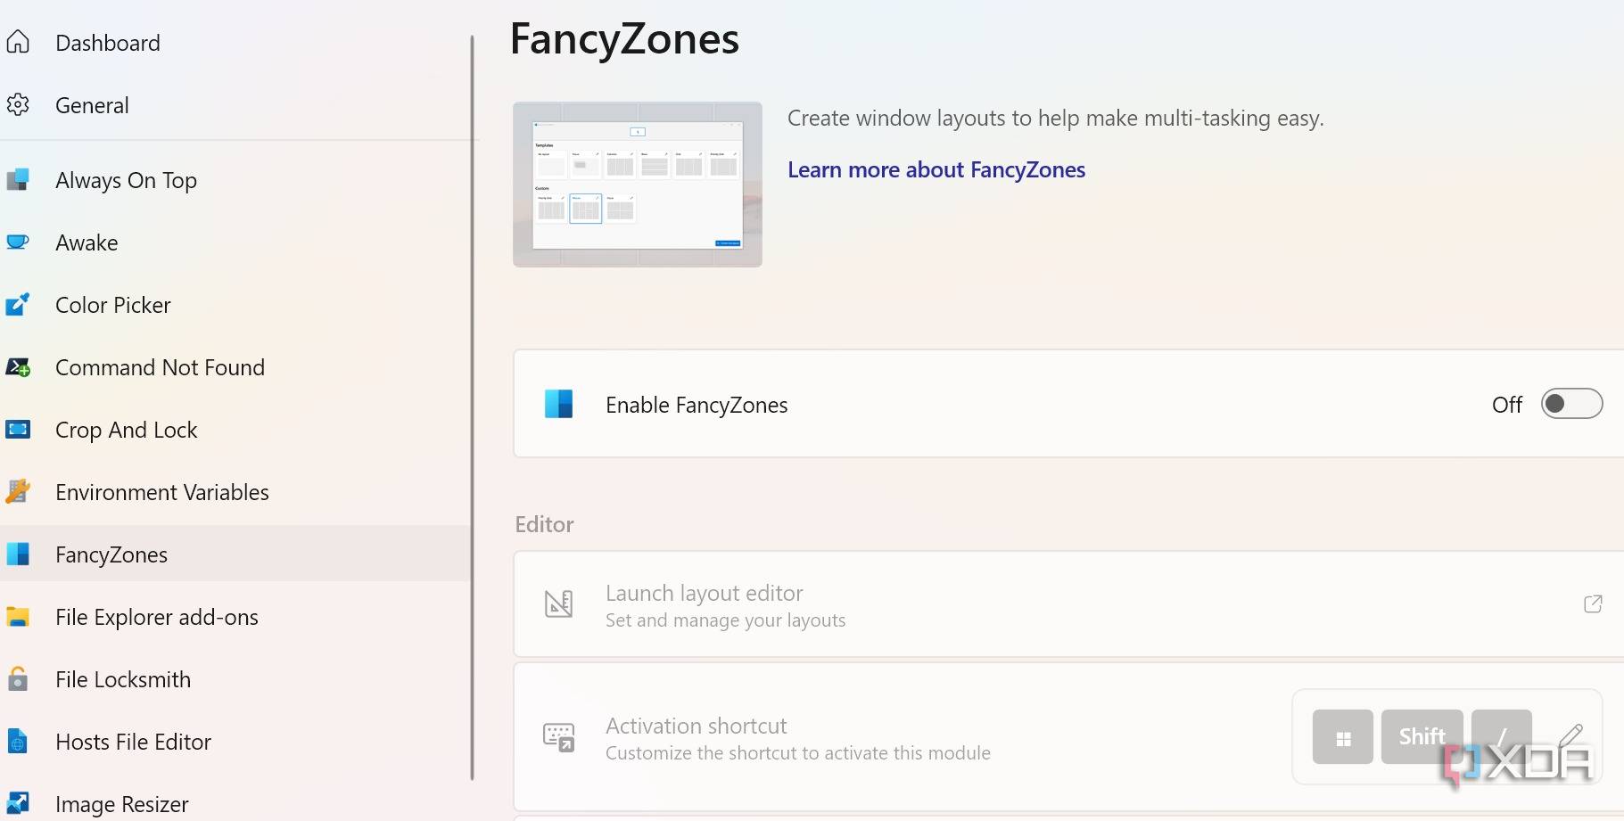Click the pencil edit shortcut icon
The width and height of the screenshot is (1624, 821).
[x=1570, y=736]
